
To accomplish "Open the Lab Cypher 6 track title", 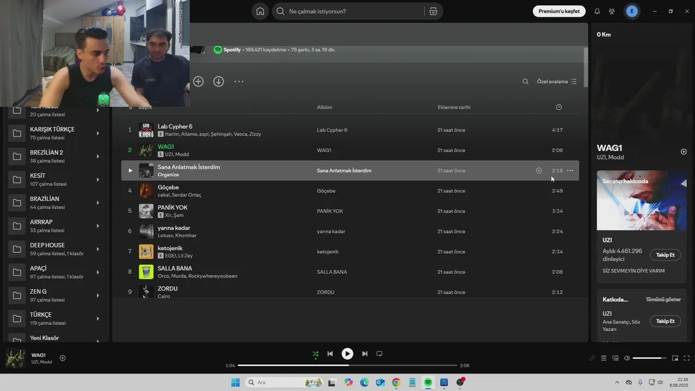I will (175, 127).
